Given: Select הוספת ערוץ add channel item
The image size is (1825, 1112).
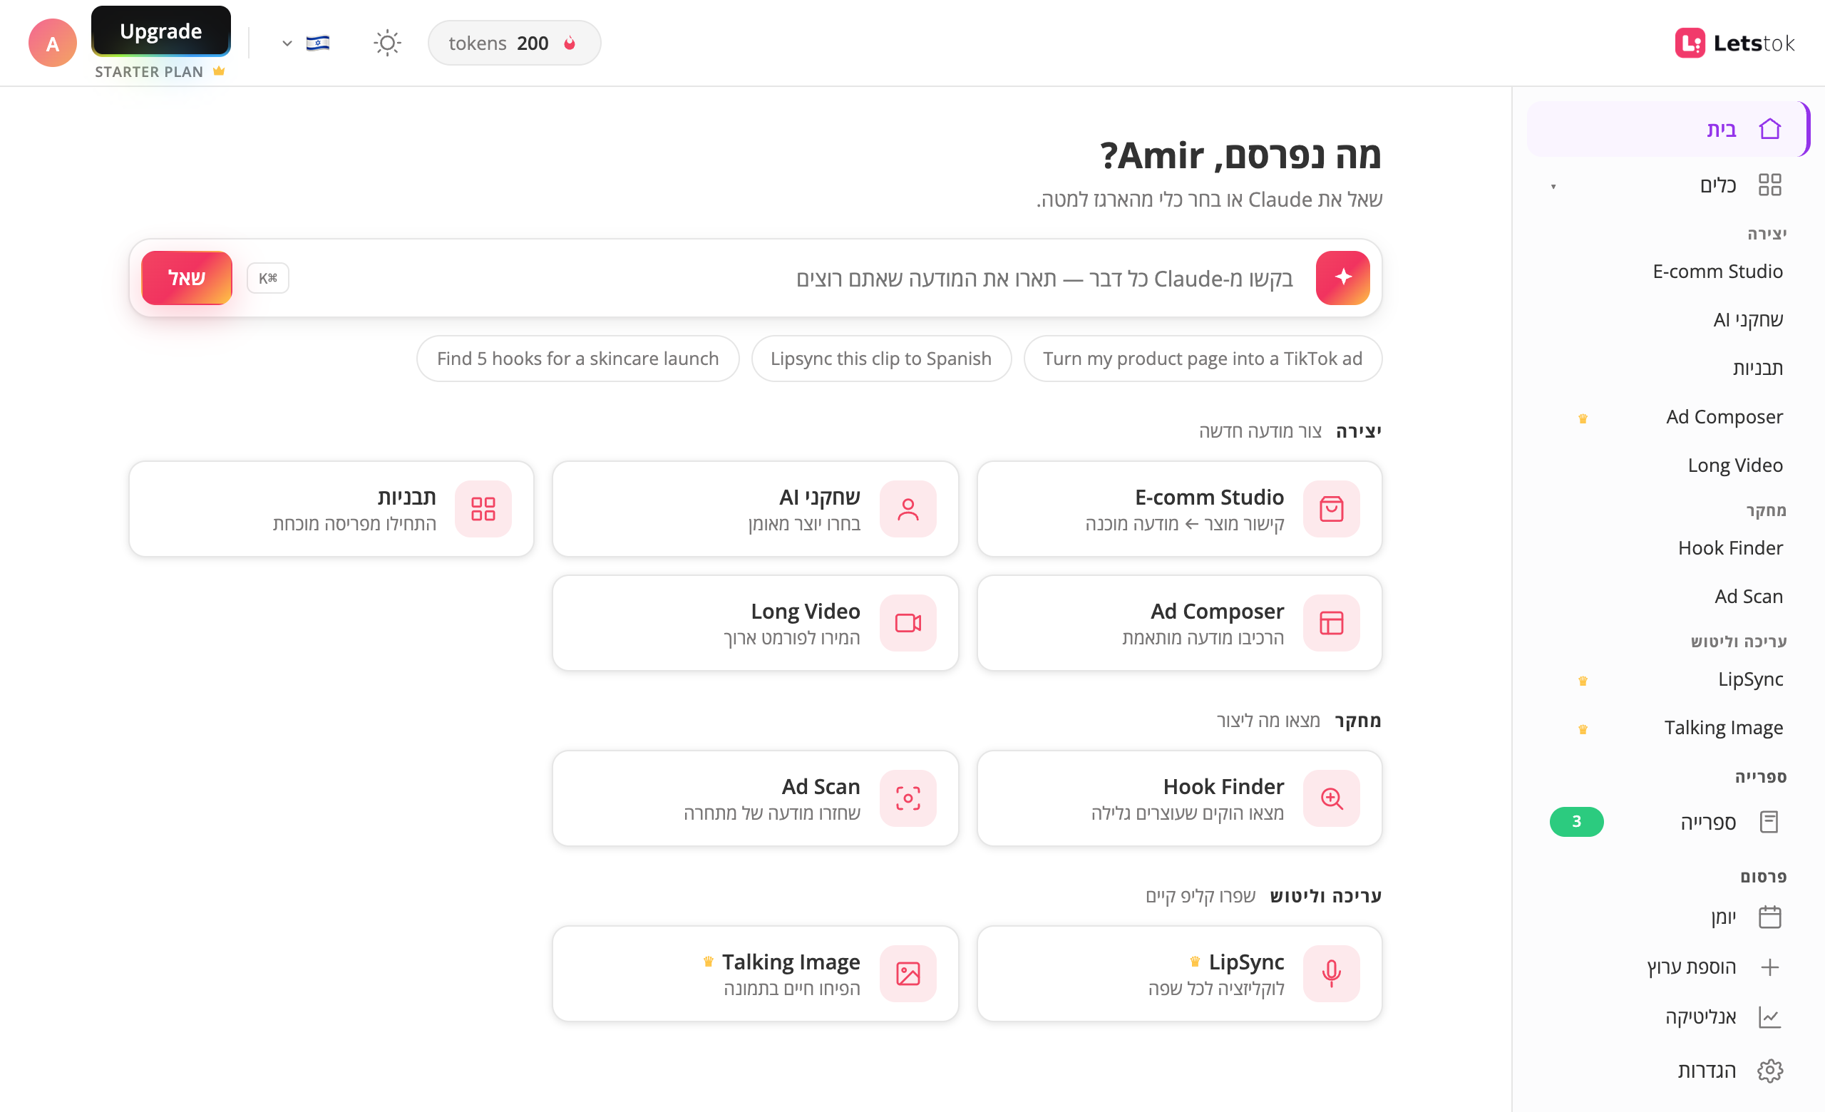Looking at the screenshot, I should coord(1667,967).
